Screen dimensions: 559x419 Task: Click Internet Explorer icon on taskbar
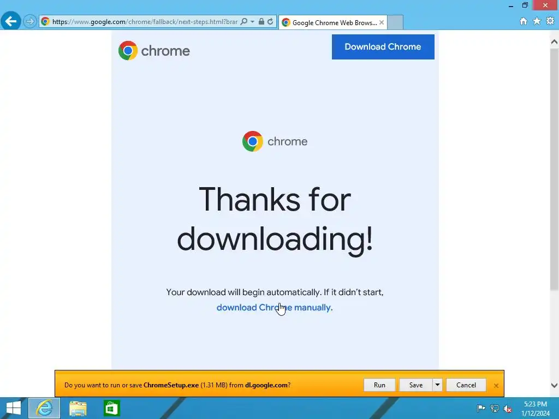pyautogui.click(x=44, y=408)
